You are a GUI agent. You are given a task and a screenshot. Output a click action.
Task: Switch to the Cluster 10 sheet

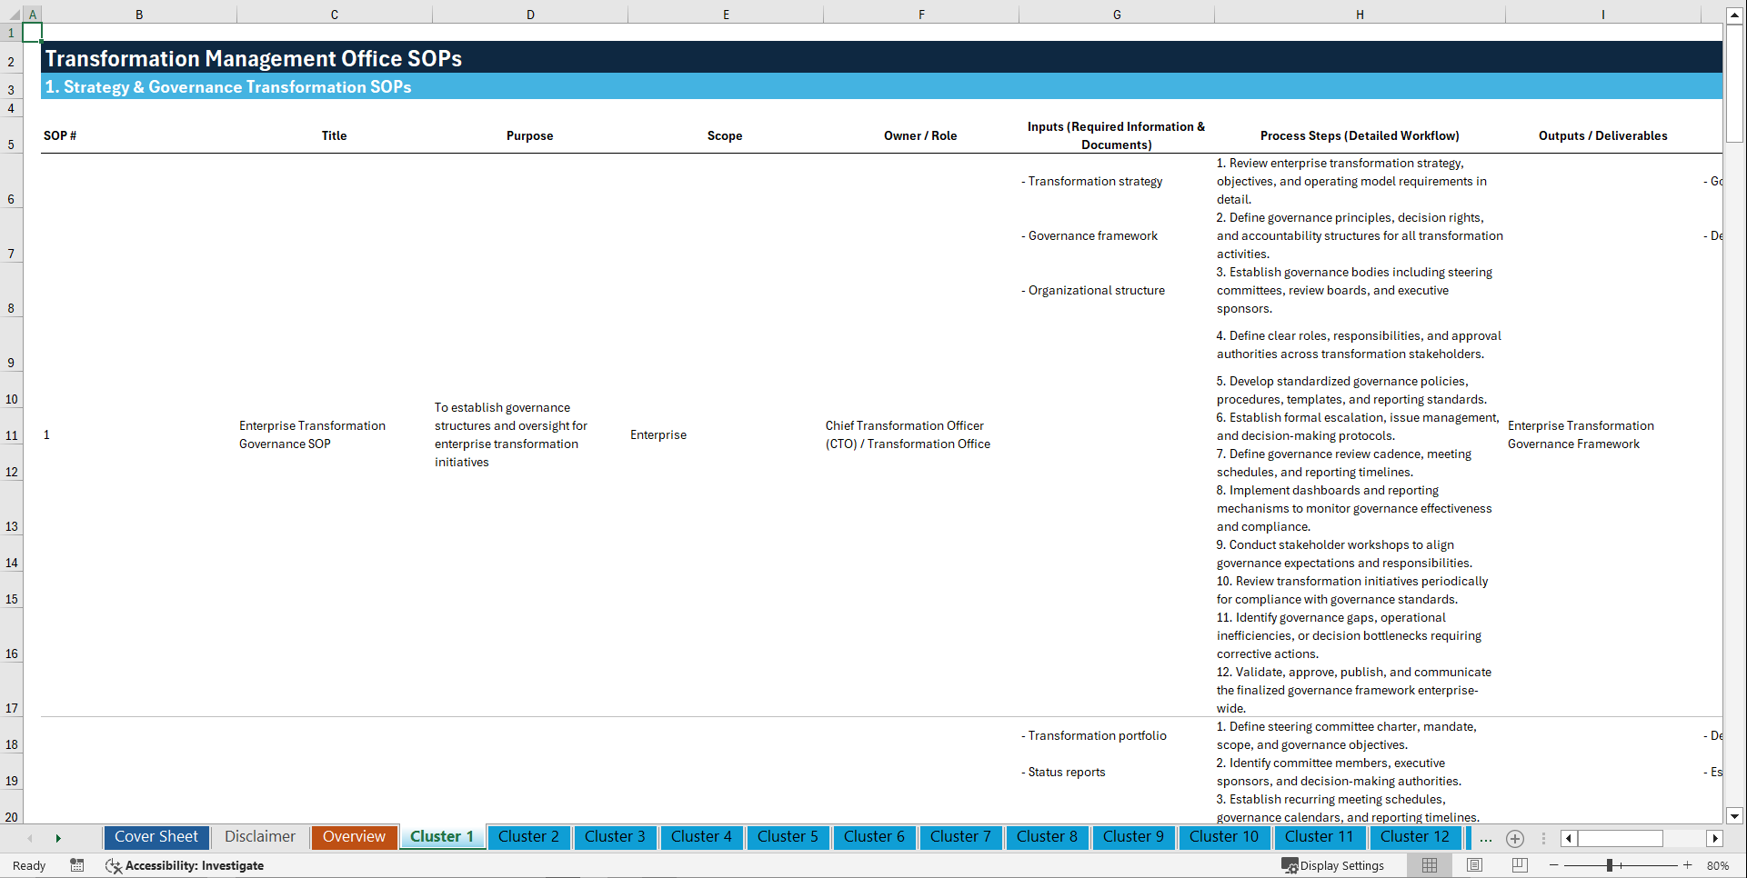pyautogui.click(x=1224, y=837)
